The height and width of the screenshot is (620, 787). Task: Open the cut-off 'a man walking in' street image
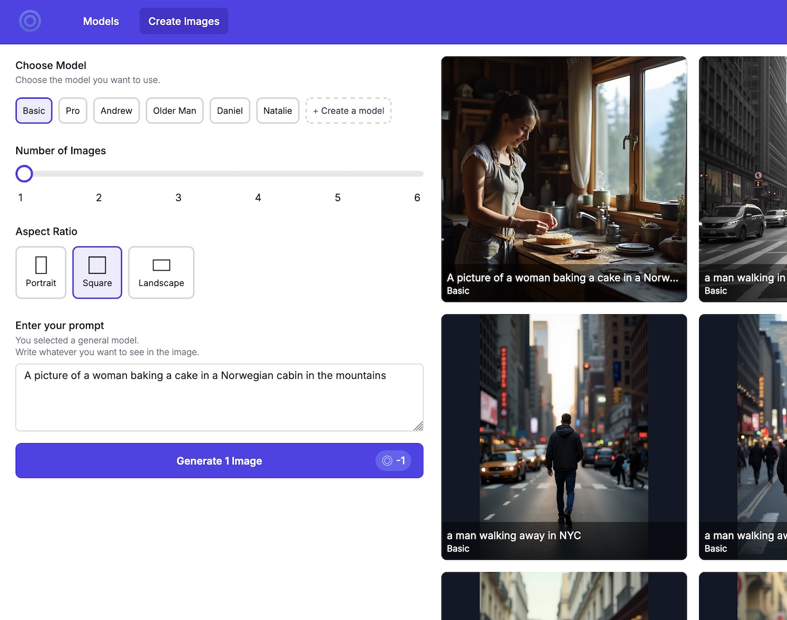(x=743, y=179)
